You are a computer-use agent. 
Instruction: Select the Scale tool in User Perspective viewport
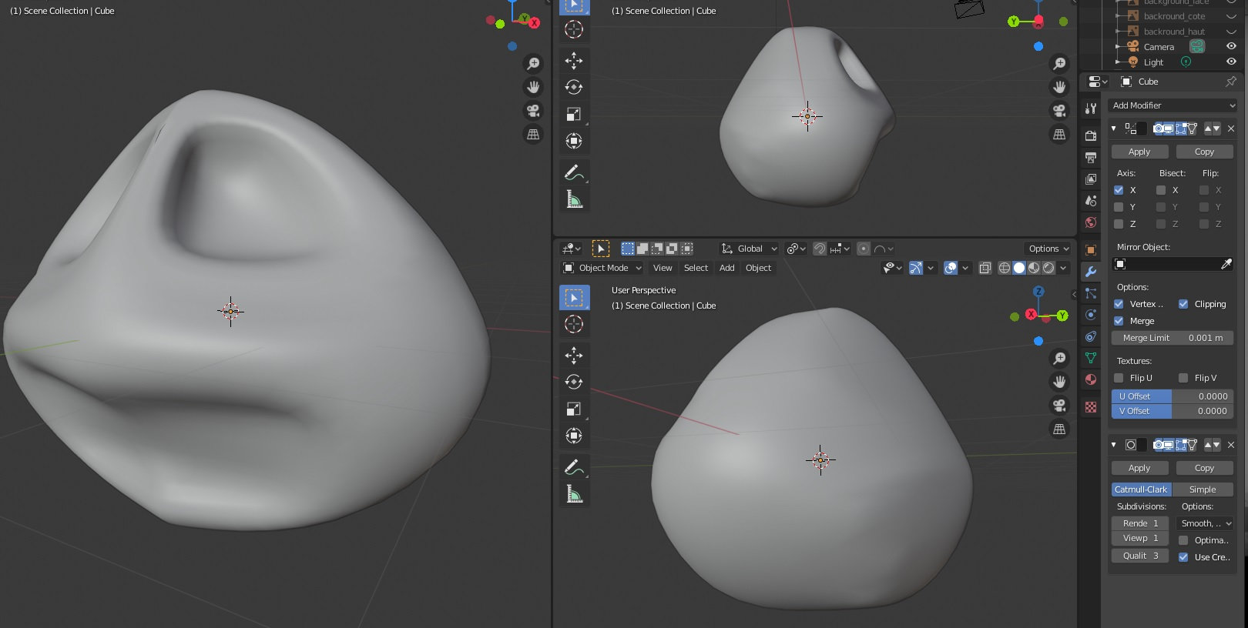[x=574, y=409]
